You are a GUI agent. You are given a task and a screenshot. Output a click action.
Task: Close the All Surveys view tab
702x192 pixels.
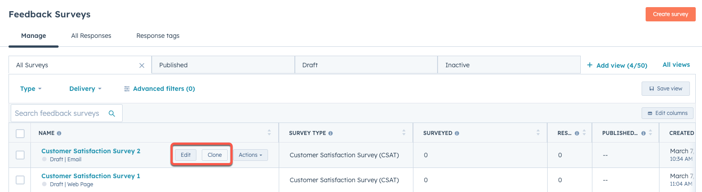(x=142, y=65)
